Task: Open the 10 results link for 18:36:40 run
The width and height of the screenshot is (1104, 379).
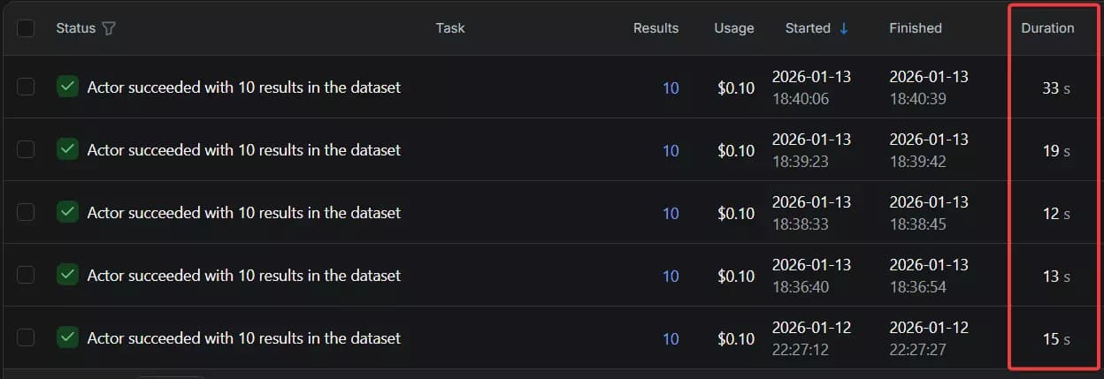Action: [x=671, y=277]
